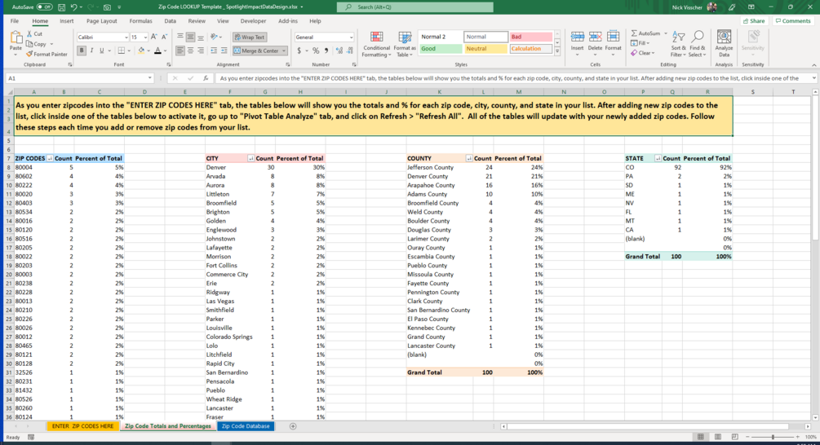Open the ZIP CODES pivot filter dropdown

tap(50, 158)
